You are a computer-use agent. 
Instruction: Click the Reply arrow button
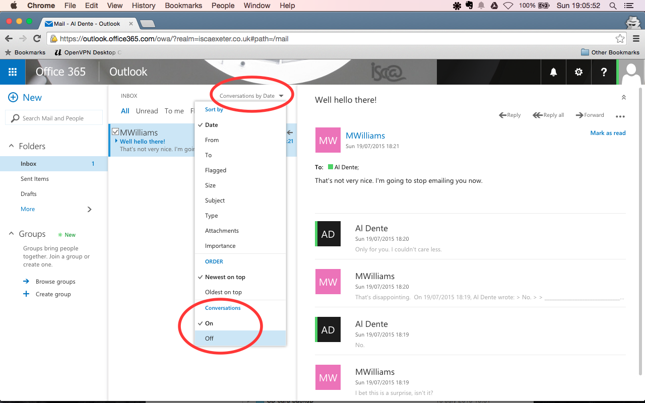pos(509,115)
